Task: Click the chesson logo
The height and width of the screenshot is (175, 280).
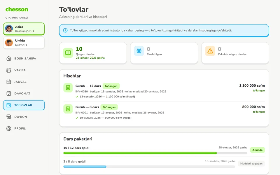Action: tap(17, 9)
